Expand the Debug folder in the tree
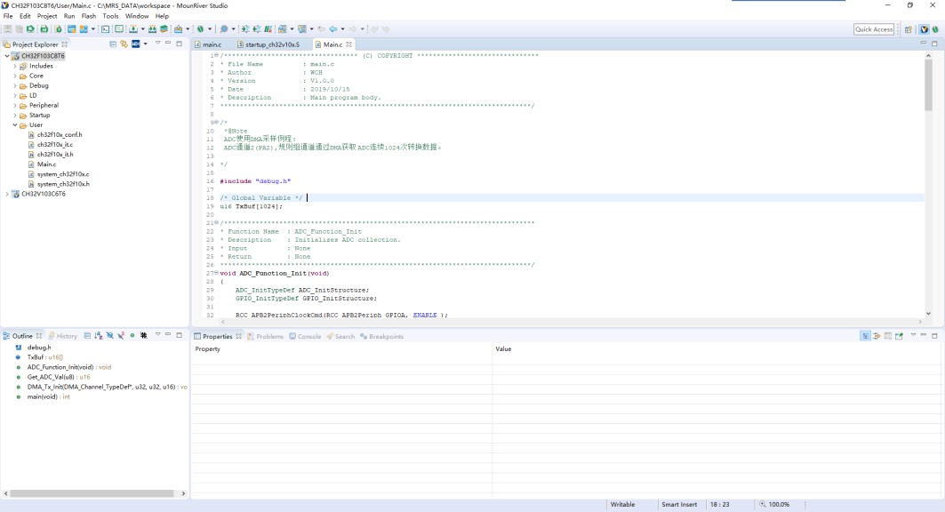 click(15, 85)
